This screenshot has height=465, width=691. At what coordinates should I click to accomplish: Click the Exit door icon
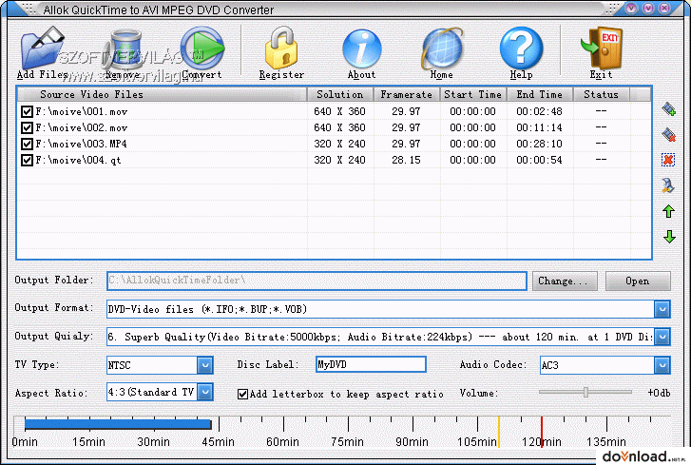pos(602,48)
